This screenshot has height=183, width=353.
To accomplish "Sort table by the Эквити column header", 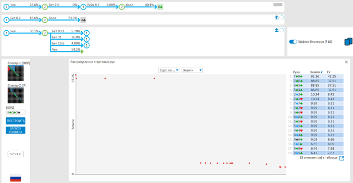I will click(316, 72).
